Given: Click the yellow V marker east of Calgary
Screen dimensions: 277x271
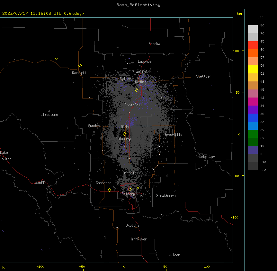Looking at the screenshot, I should (x=138, y=188).
